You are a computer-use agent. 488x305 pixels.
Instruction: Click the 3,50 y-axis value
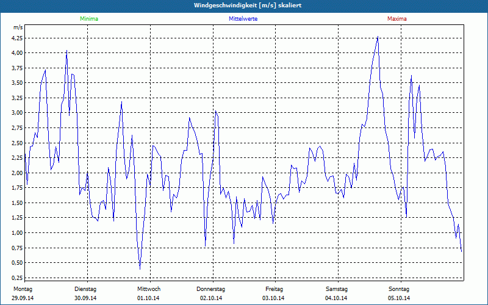(18, 83)
